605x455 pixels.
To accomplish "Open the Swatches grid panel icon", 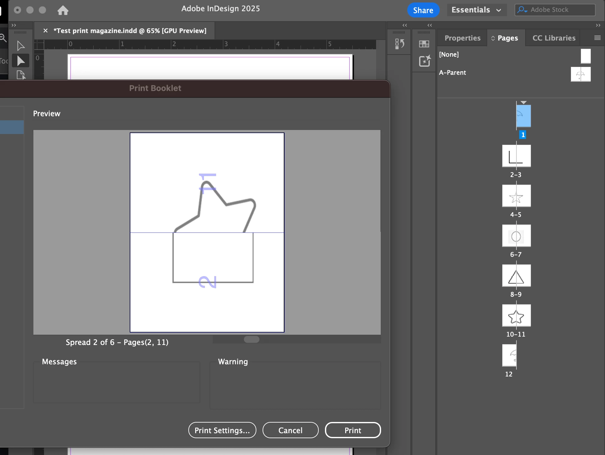I will coord(424,44).
